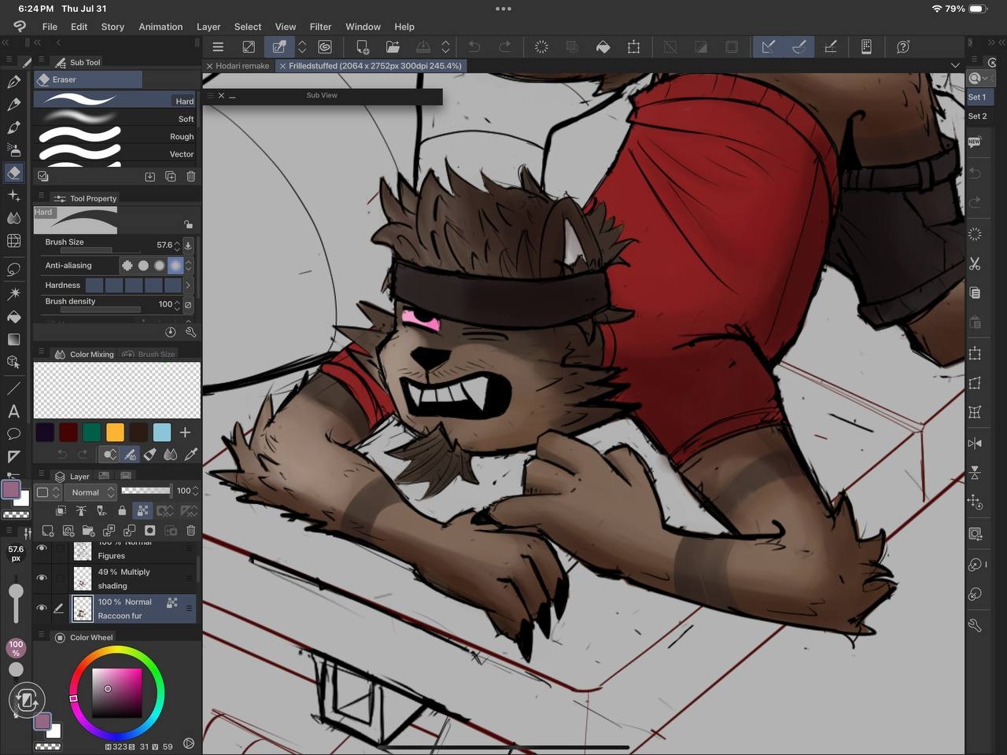The width and height of the screenshot is (1007, 755).
Task: Select Set 2 in the right panel
Action: [977, 116]
